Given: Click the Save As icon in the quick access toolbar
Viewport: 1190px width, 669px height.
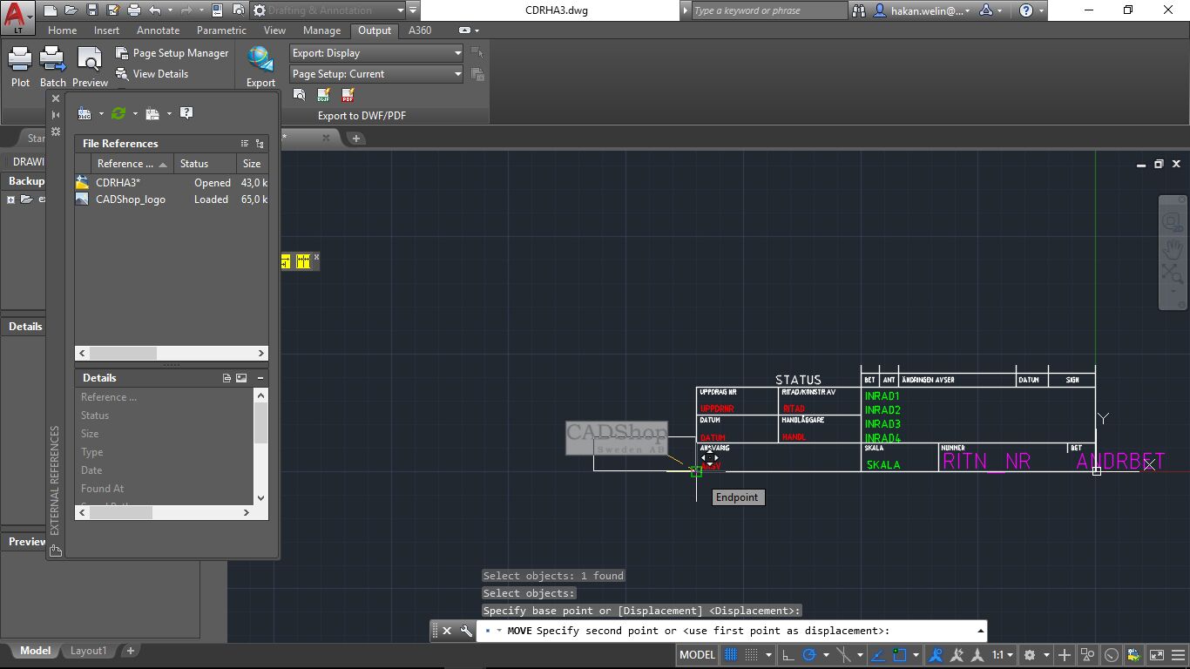Looking at the screenshot, I should coord(113,10).
